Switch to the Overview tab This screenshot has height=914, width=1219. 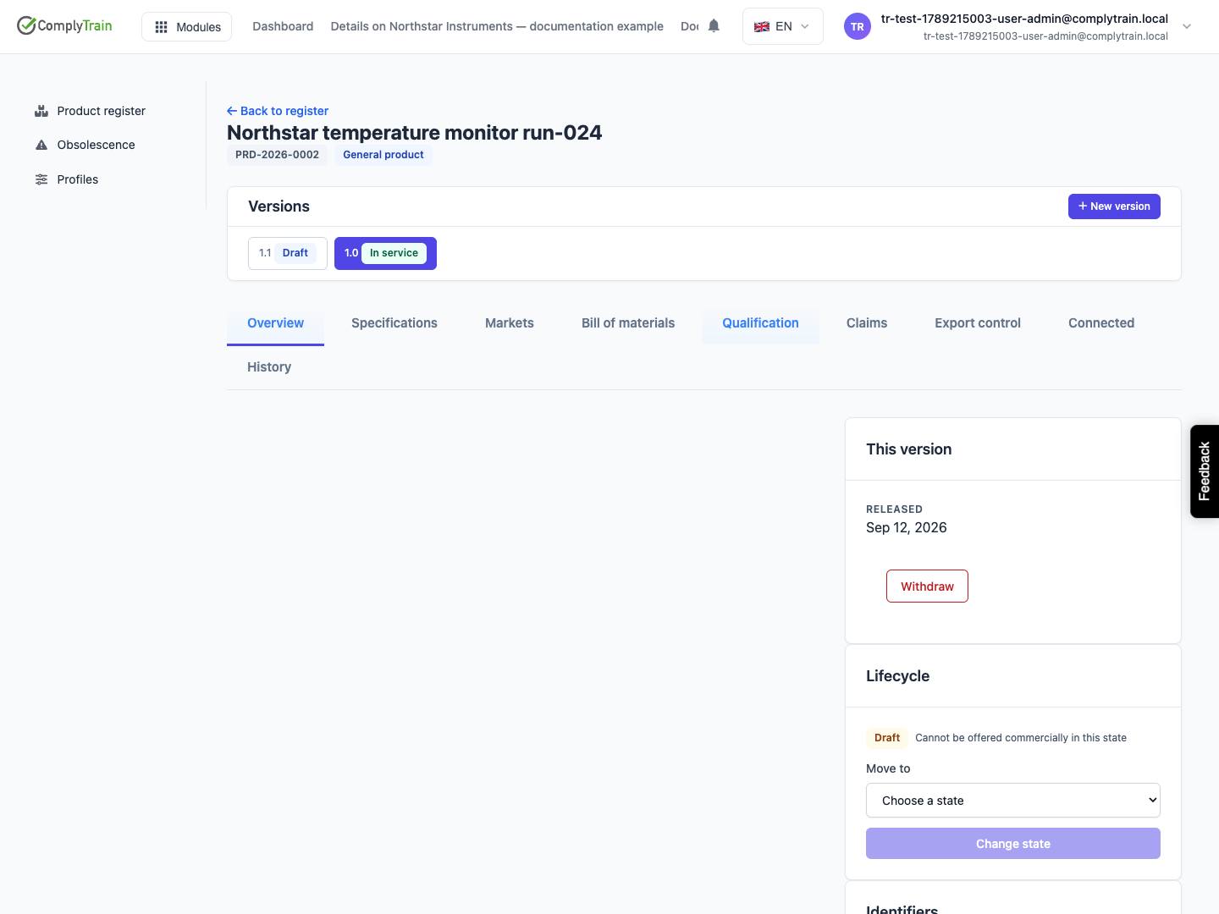click(275, 323)
